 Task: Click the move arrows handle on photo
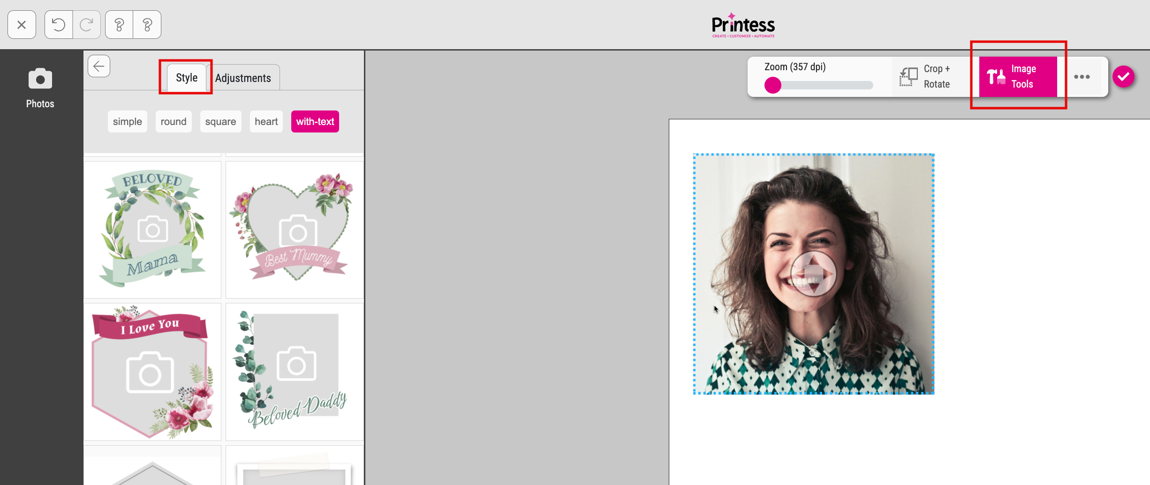tap(813, 274)
